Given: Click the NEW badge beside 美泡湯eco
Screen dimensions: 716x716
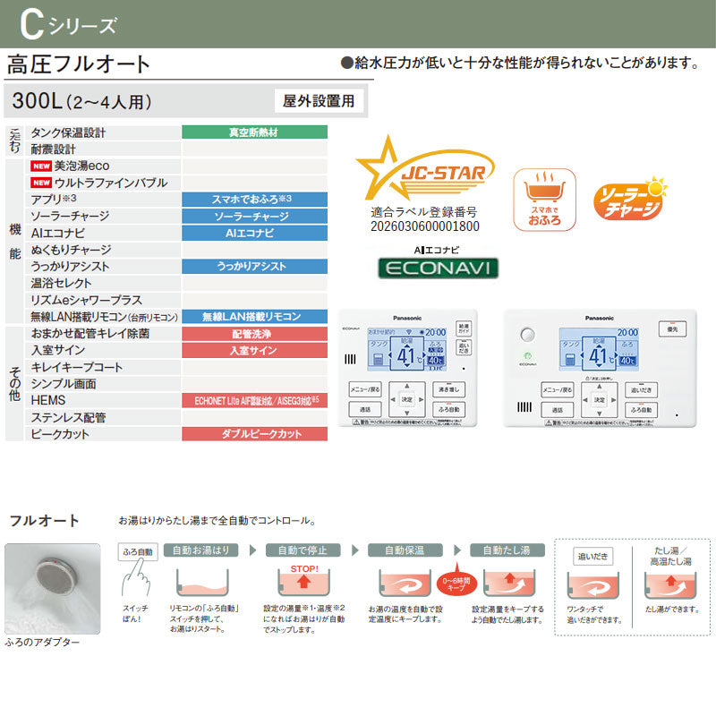Looking at the screenshot, I should (x=41, y=166).
